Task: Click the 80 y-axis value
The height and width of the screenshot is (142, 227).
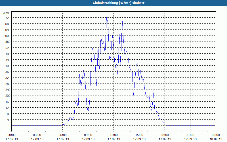Action: tap(9, 114)
